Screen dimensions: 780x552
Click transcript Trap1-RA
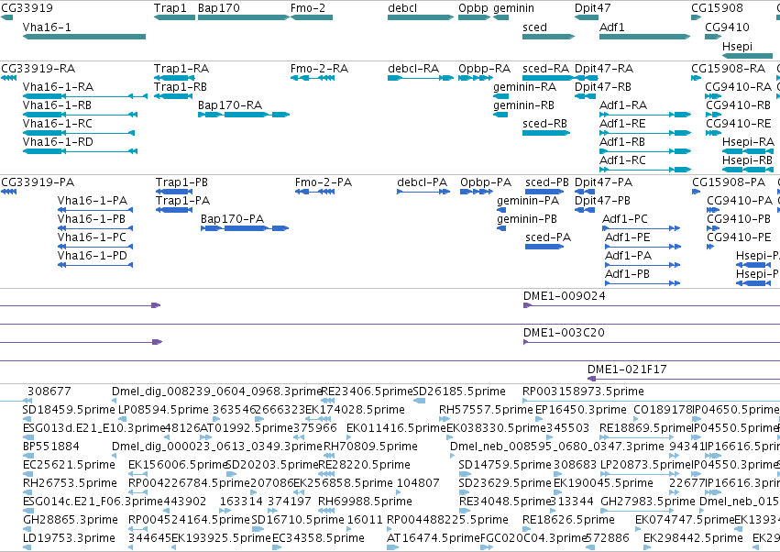[174, 78]
